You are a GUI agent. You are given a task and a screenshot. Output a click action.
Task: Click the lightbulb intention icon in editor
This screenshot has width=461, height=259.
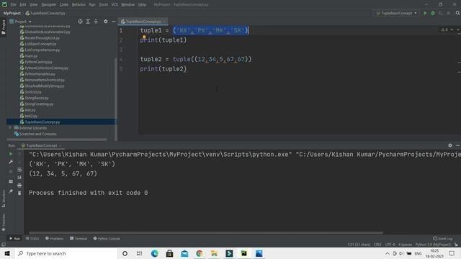(144, 37)
